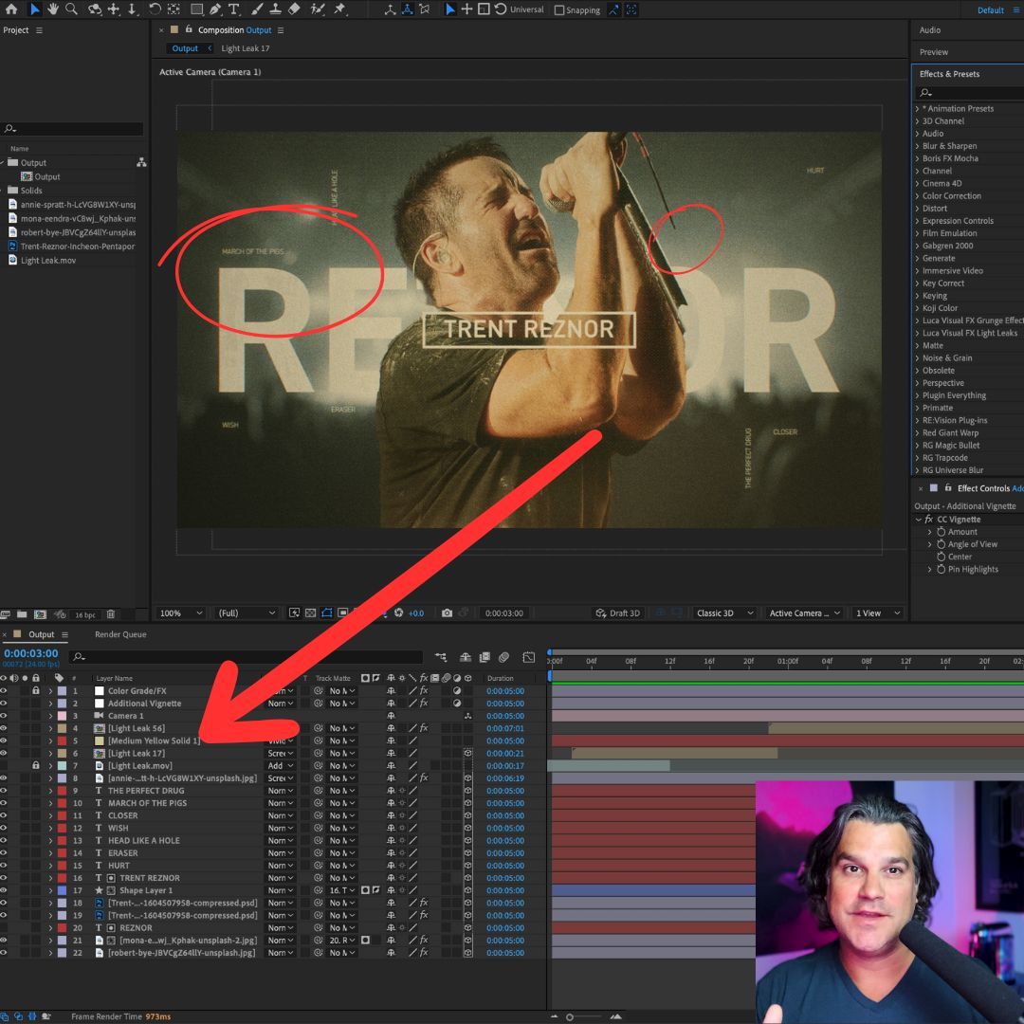
Task: Pick the Rectangle shape tool
Action: click(196, 9)
